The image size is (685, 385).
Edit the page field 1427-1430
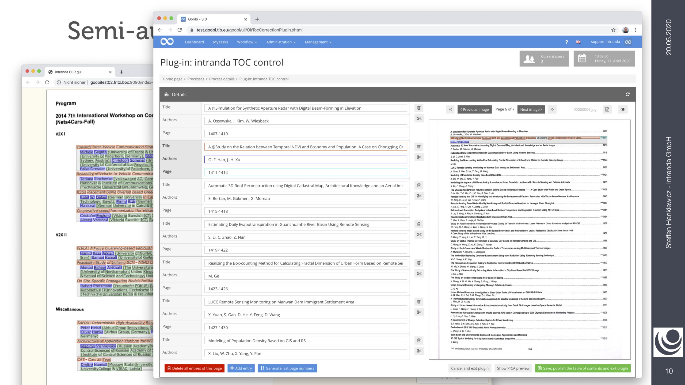(x=306, y=328)
